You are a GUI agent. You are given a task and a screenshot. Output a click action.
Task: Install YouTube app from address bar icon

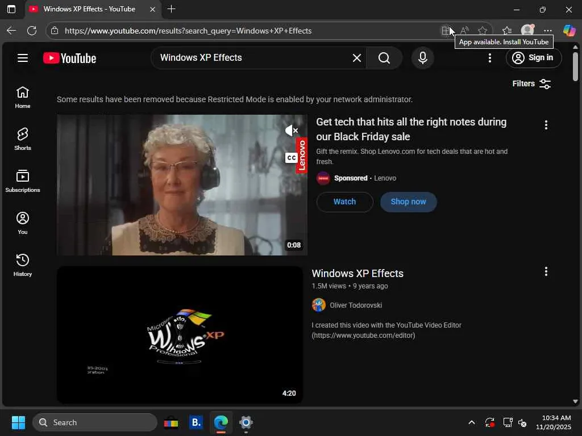446,31
